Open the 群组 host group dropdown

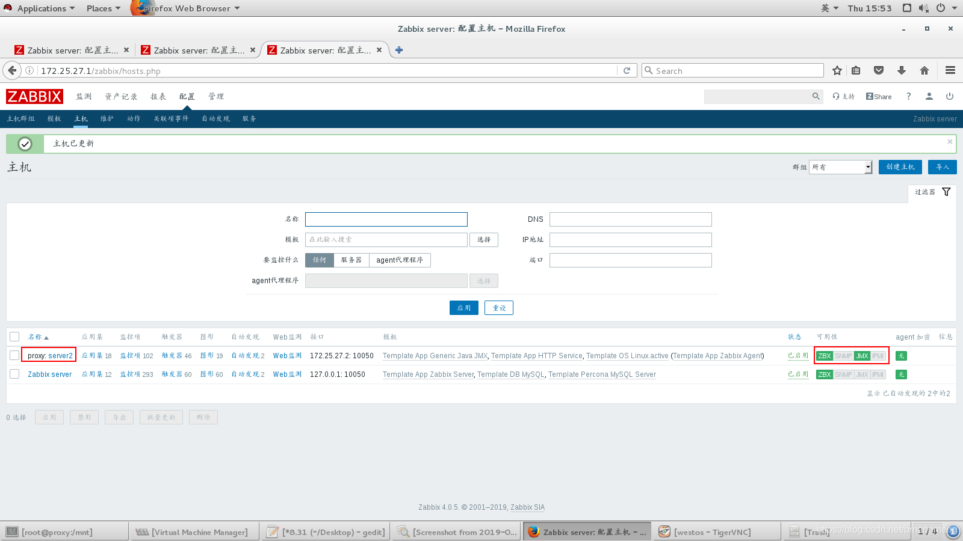coord(841,167)
